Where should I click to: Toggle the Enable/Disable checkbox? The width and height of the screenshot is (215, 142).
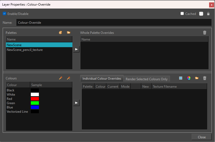pos(5,14)
